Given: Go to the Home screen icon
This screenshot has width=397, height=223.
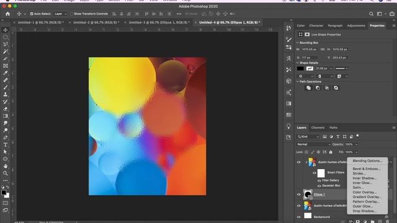Looking at the screenshot, I should tap(7, 14).
